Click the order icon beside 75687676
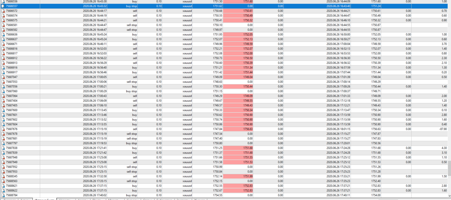The height and width of the screenshot is (200, 451). pyautogui.click(x=3, y=129)
